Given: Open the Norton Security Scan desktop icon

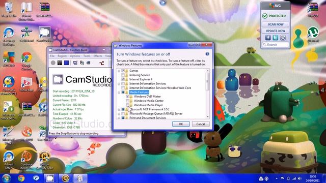Looking at the screenshot, I should click(x=44, y=160).
